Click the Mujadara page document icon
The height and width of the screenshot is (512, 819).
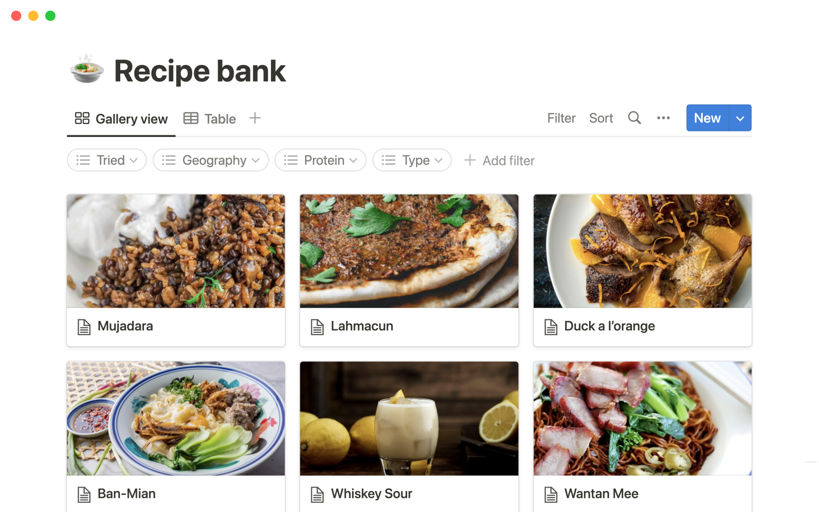tap(84, 327)
